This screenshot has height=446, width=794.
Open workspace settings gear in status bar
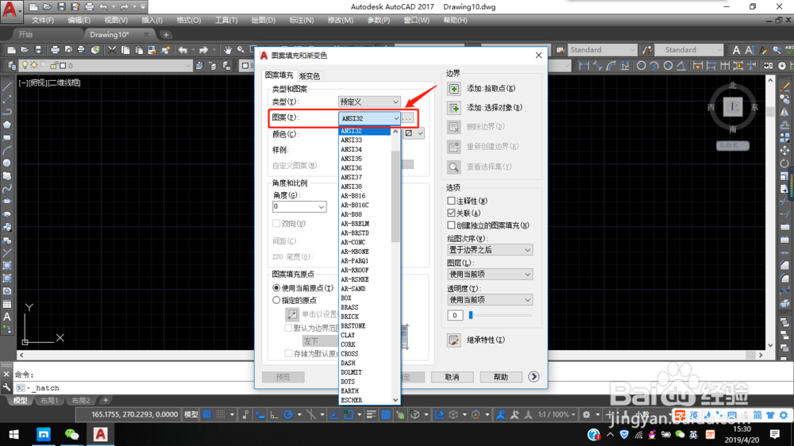(x=587, y=414)
